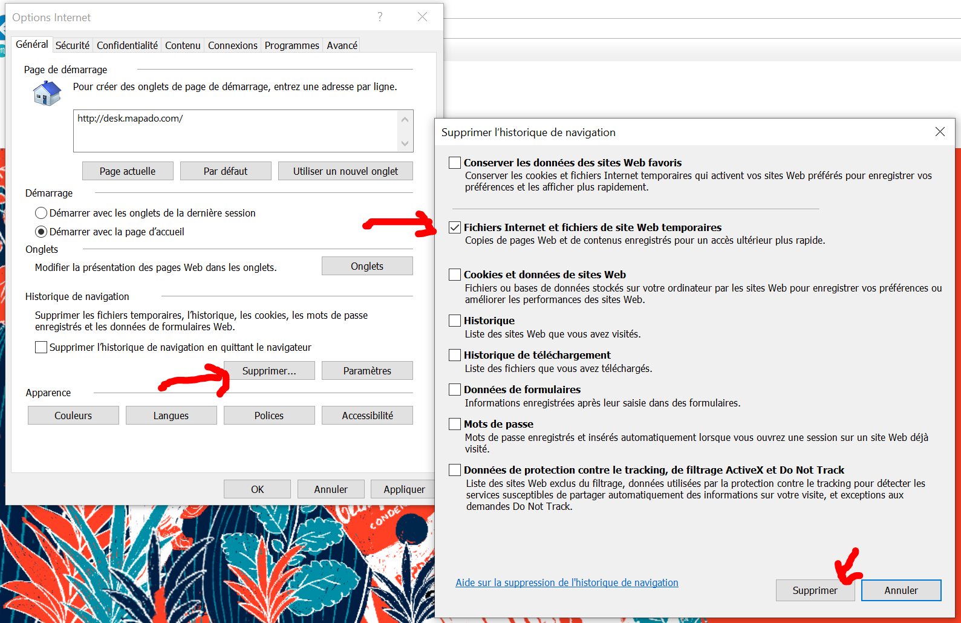
Task: Select Démarrer avec les onglets de dernière session
Action: (41, 213)
